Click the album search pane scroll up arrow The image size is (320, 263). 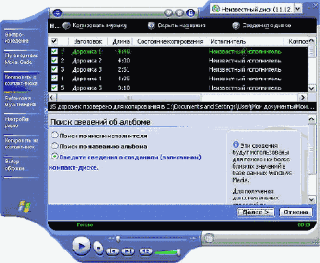312,119
